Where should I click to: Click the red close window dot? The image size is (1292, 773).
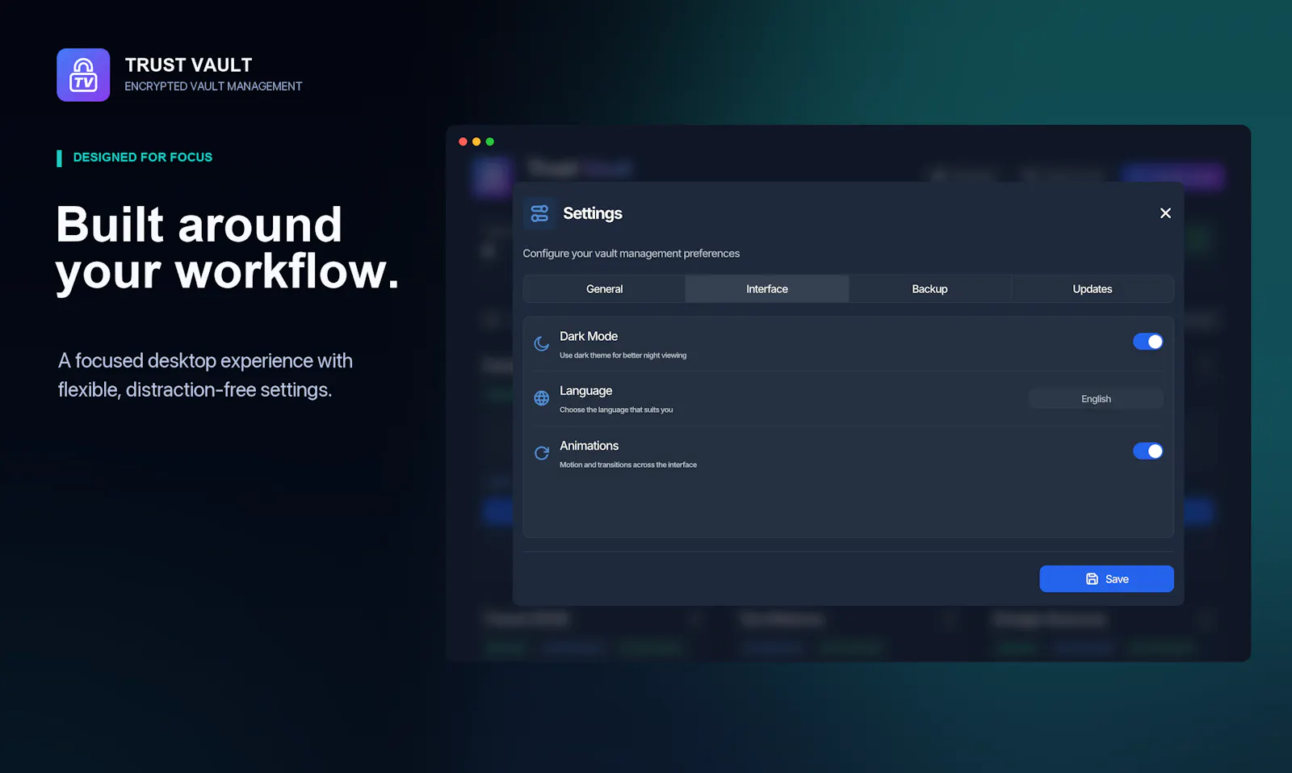[463, 141]
